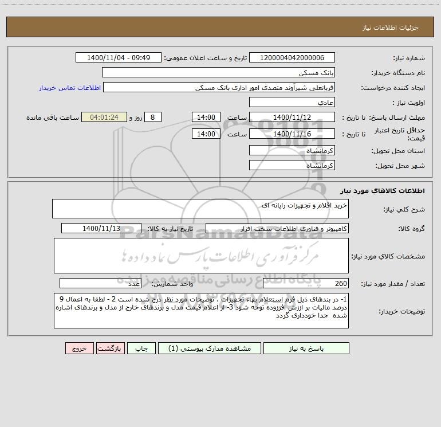Click the بازگشت back button
Image resolution: width=441 pixels, height=427 pixels.
click(x=110, y=348)
